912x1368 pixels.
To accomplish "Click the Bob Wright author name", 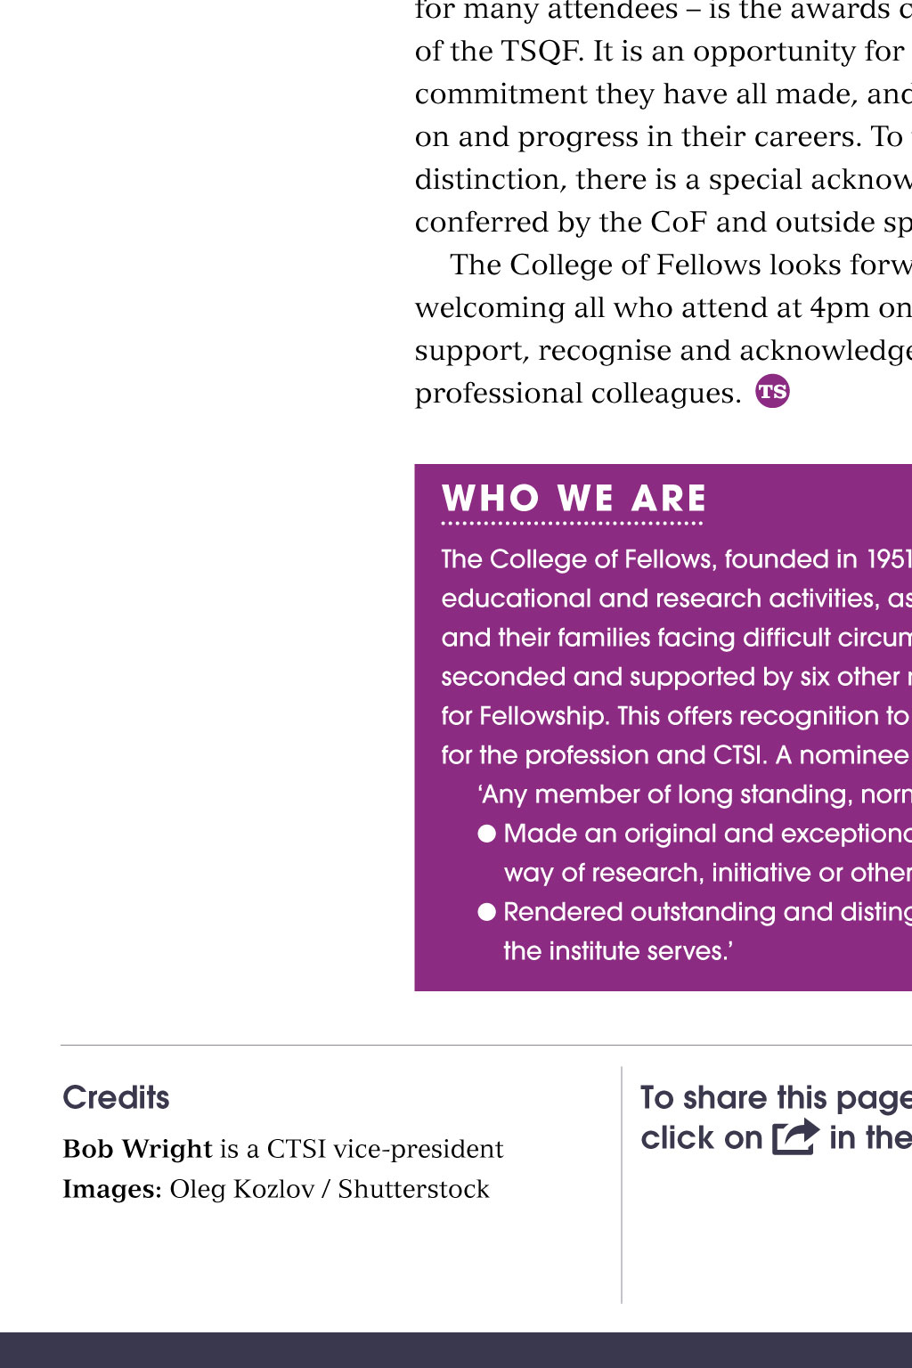I will tap(138, 1149).
